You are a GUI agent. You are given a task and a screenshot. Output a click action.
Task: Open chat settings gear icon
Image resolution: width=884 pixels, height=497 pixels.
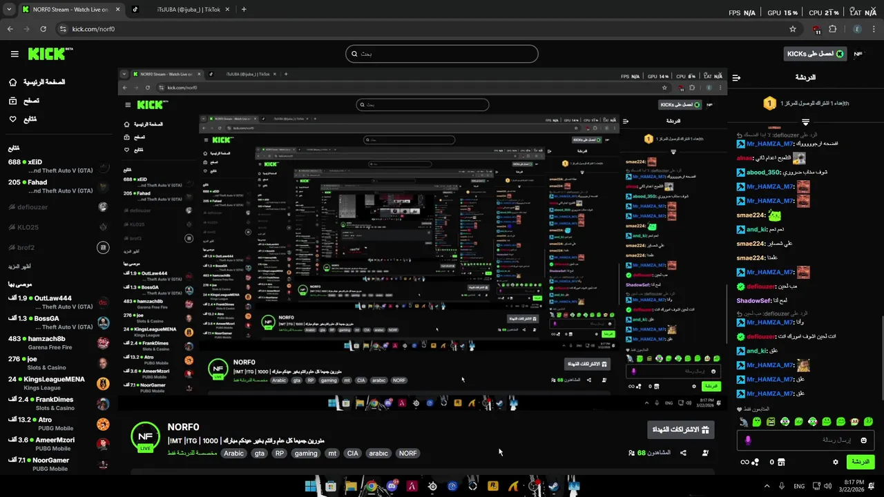[x=836, y=462]
